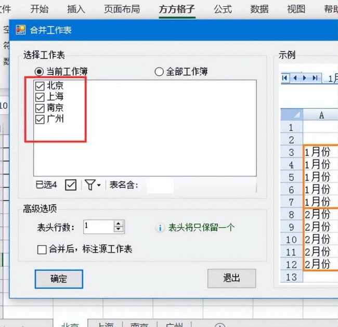Open the 页面布局 ribbon tab
Image resolution: width=338 pixels, height=327 pixels.
tap(122, 9)
